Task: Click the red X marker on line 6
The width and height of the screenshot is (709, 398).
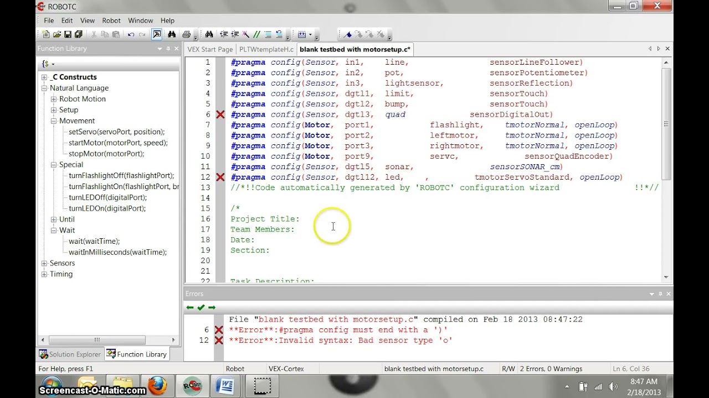Action: [x=220, y=114]
